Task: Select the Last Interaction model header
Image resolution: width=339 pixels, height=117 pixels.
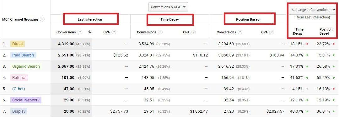Action: [90, 19]
